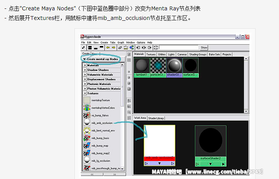Select the mib_bump_map node icon
The width and height of the screenshot is (279, 179).
coord(87,146)
